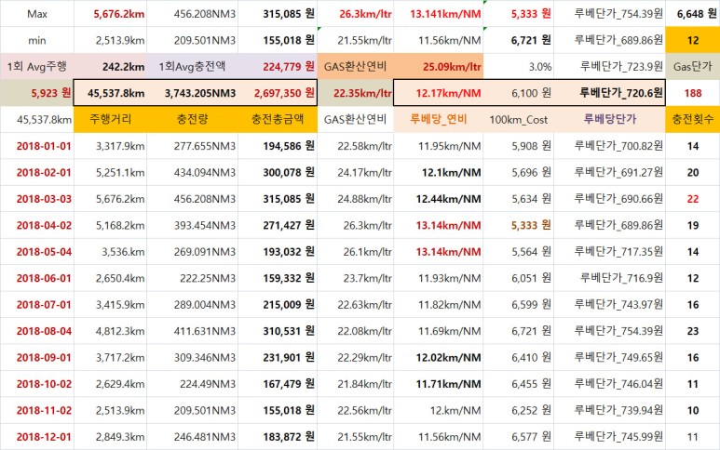Screen dimensions: 720x450
Task: Select the 주행거리 column header cell
Action: pyautogui.click(x=110, y=120)
